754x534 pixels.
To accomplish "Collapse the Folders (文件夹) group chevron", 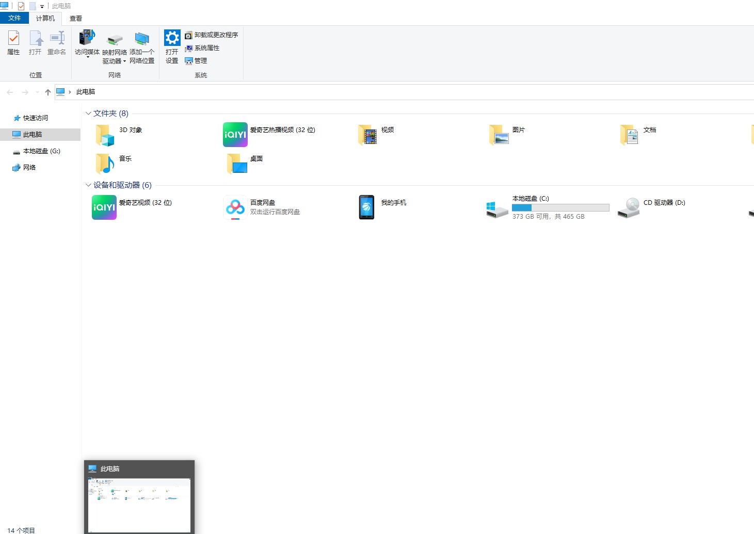I will click(x=88, y=114).
